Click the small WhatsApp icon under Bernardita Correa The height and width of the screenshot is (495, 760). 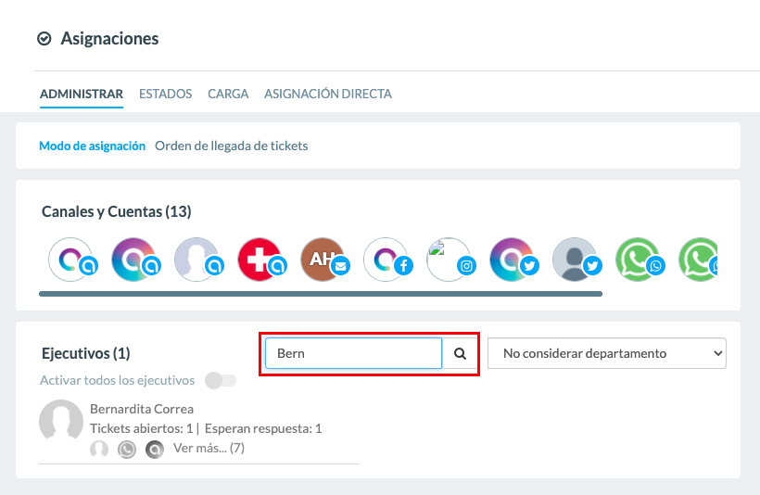tap(127, 450)
